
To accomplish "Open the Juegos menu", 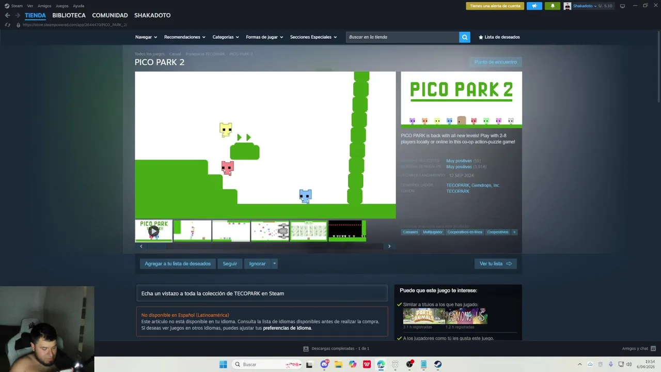I will [x=62, y=6].
